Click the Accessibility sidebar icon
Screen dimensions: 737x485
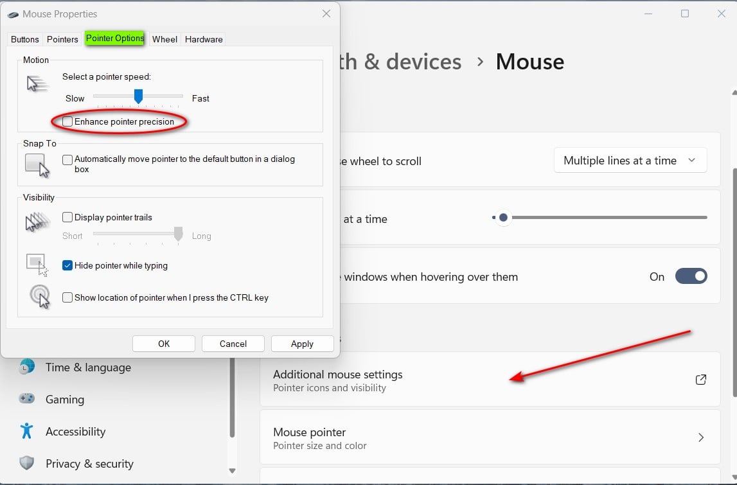(x=26, y=431)
